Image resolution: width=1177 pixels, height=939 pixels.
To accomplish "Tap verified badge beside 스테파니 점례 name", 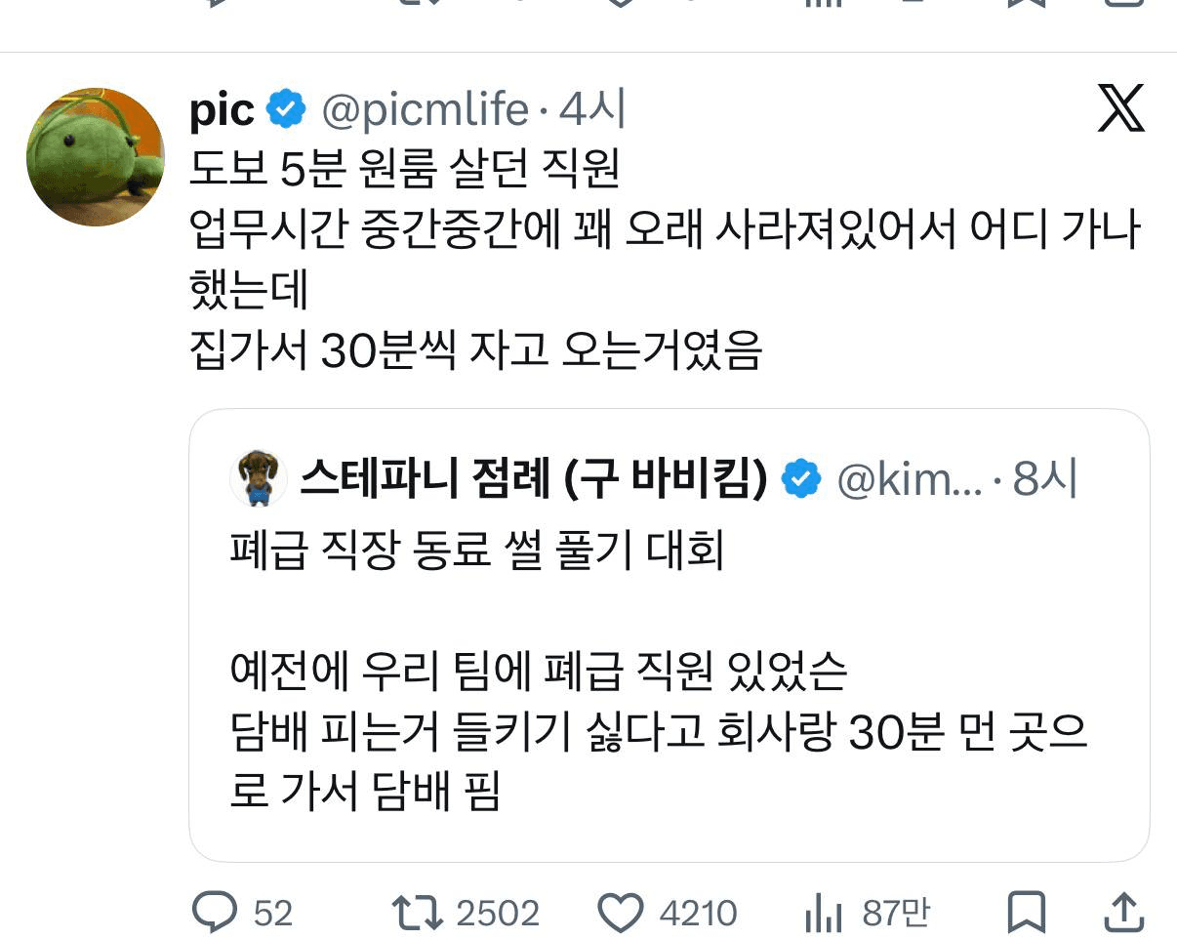I will click(802, 478).
